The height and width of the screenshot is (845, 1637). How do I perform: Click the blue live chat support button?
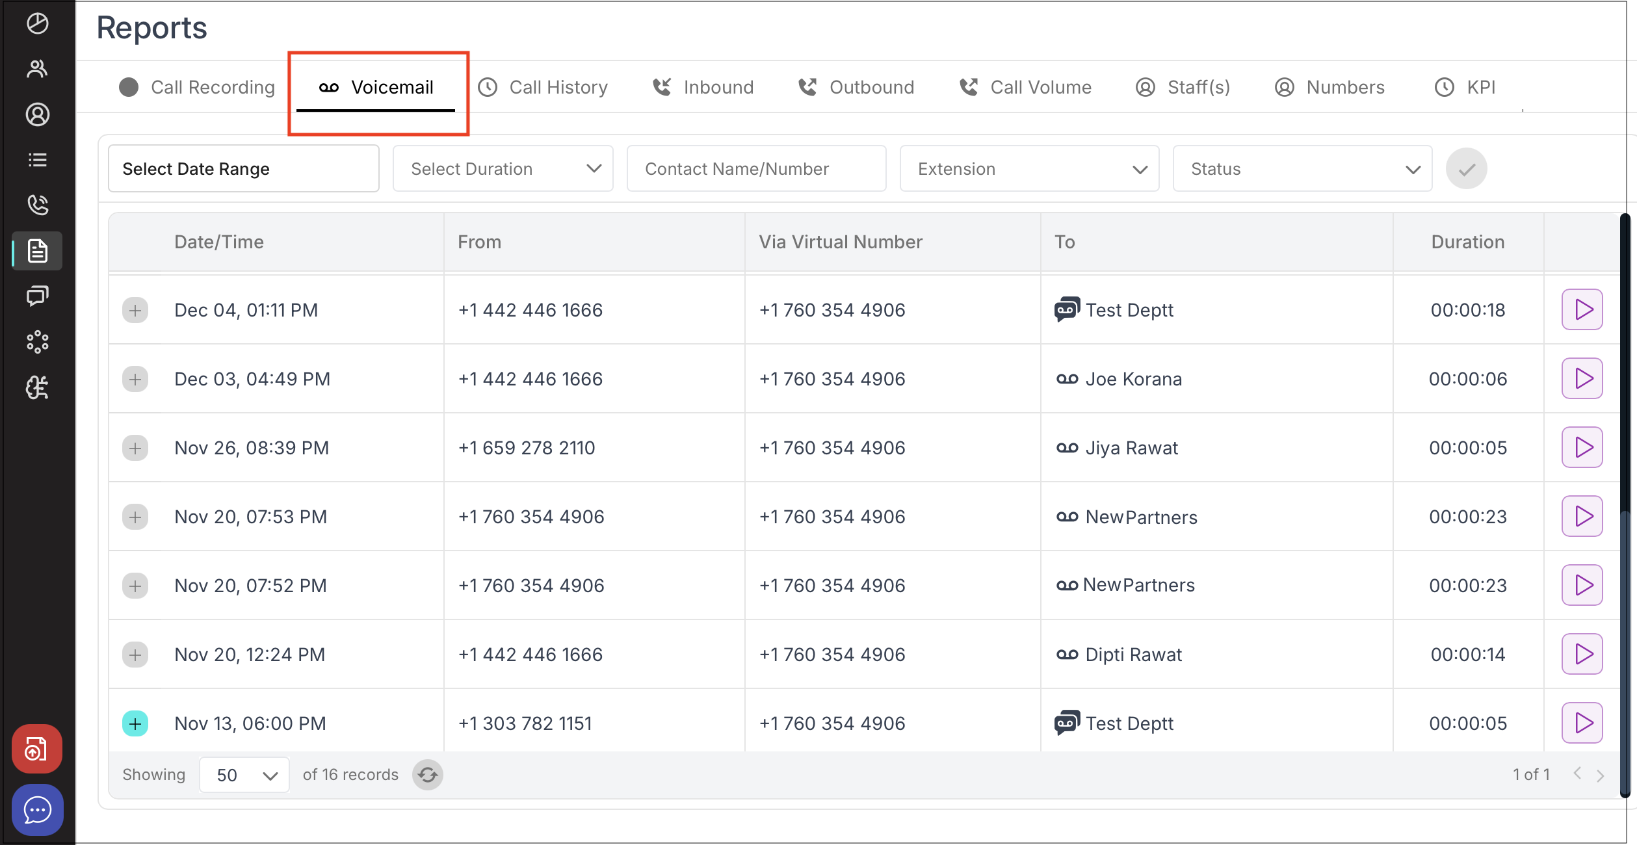(x=37, y=810)
